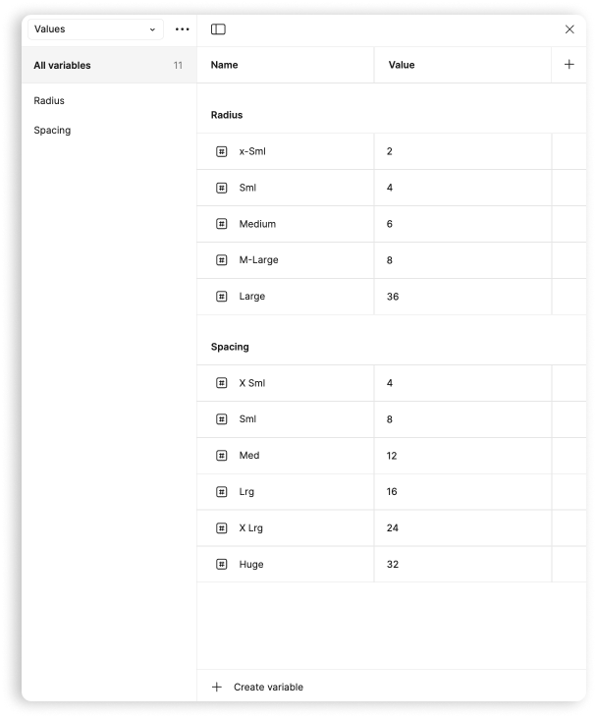
Task: Close the variables panel
Action: click(x=569, y=29)
